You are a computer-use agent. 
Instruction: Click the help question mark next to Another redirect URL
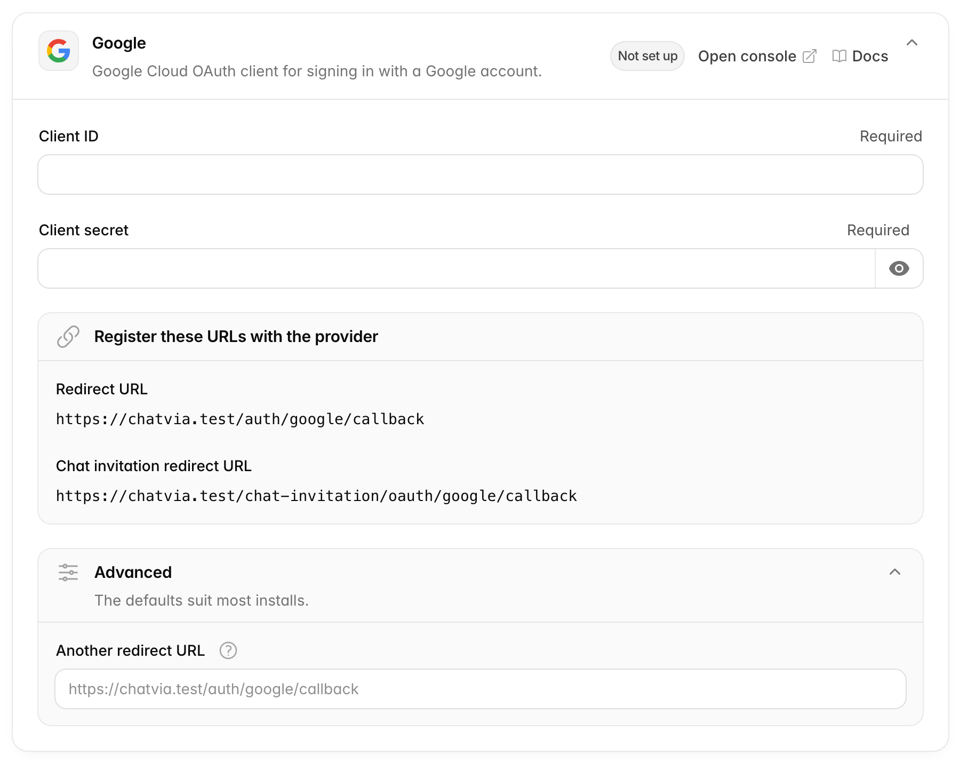[228, 650]
